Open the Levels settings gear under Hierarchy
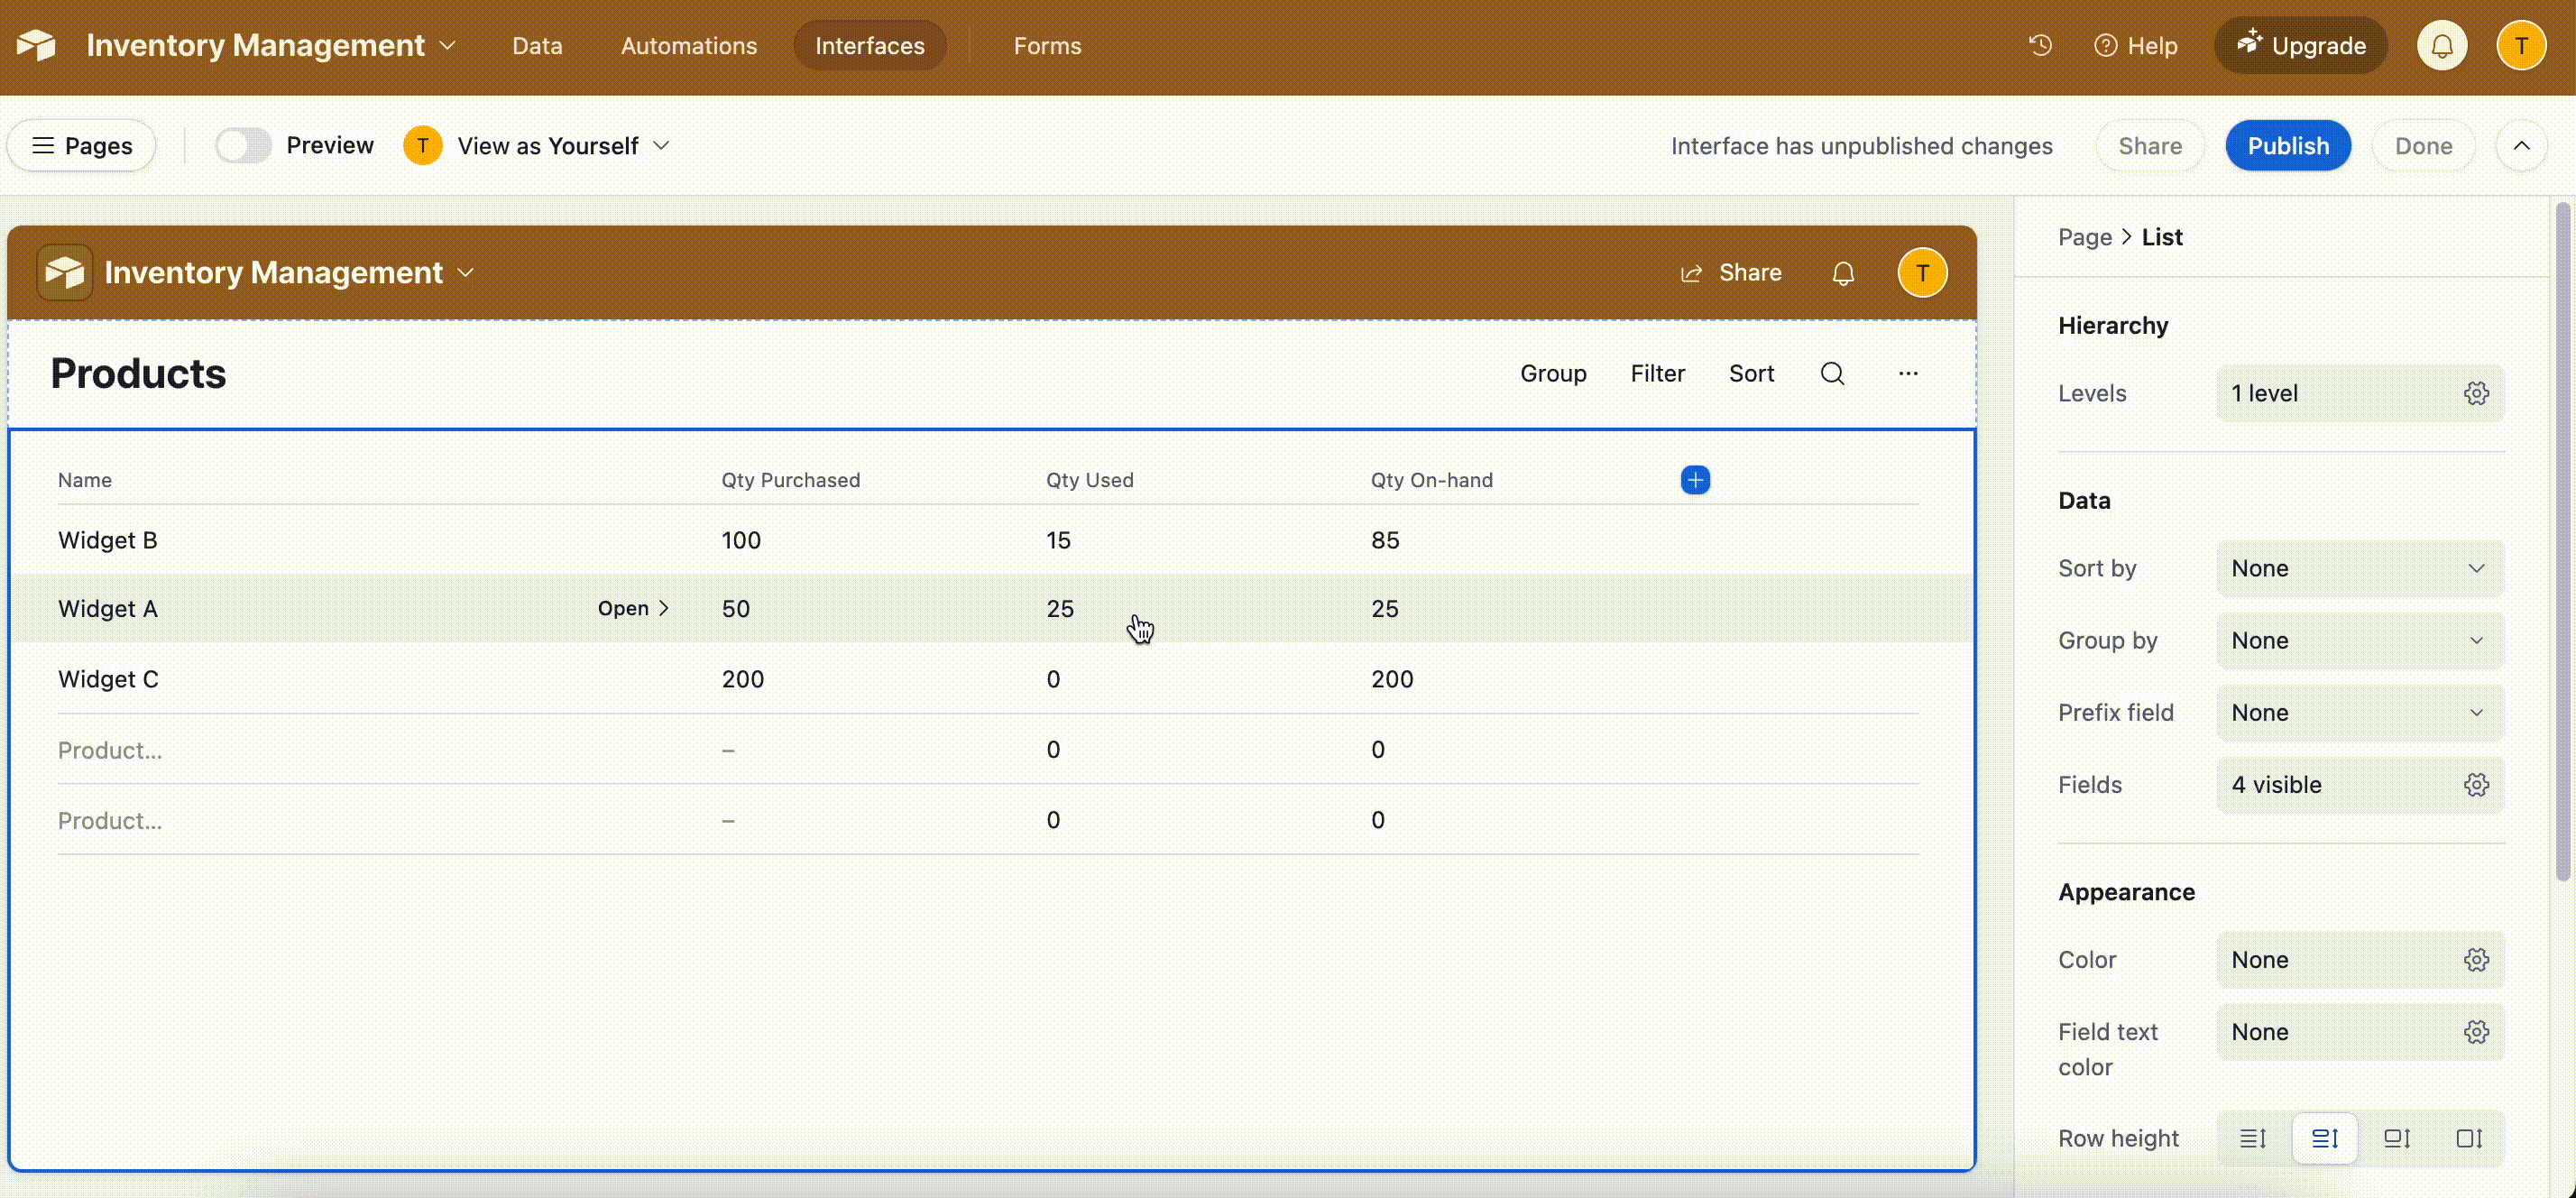The width and height of the screenshot is (2576, 1198). tap(2477, 393)
